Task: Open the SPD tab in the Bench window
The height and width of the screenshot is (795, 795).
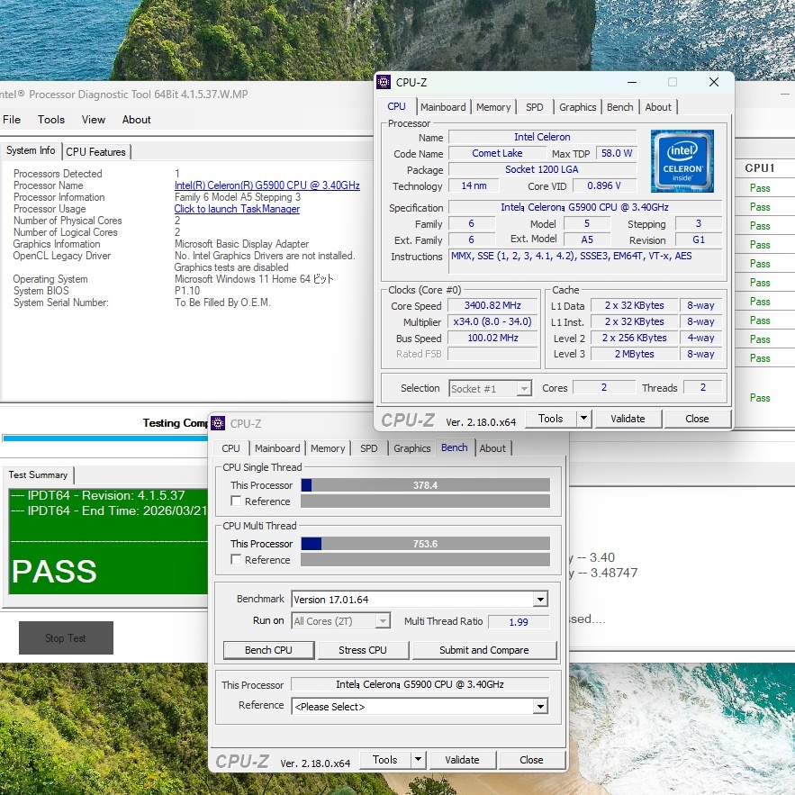Action: coord(369,448)
